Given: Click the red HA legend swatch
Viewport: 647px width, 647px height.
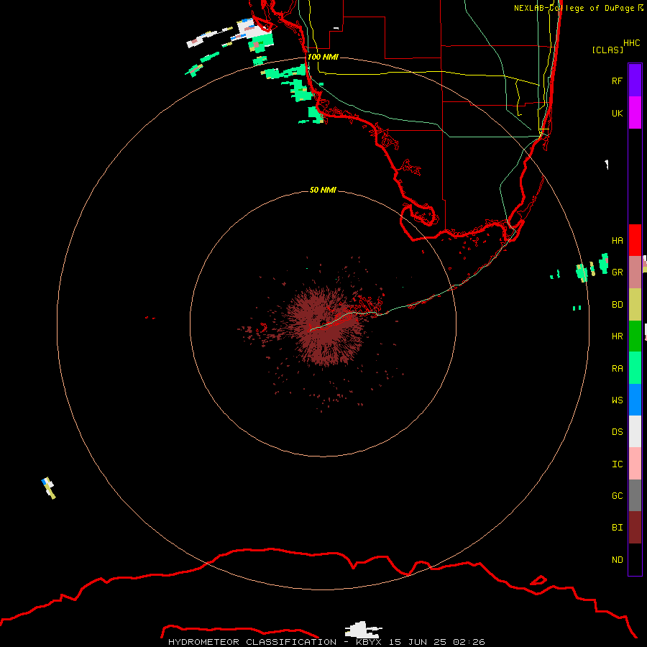Looking at the screenshot, I should pos(635,240).
